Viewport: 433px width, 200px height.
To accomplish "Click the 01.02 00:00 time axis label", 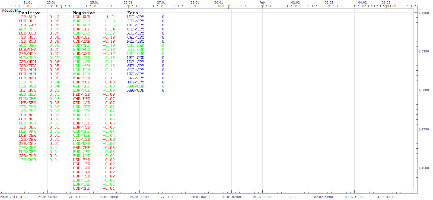I will pos(262,197).
